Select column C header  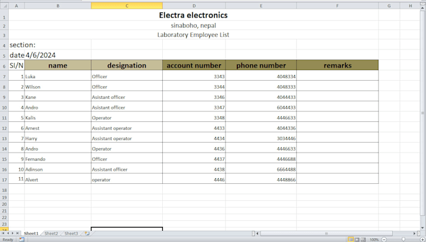pyautogui.click(x=127, y=6)
